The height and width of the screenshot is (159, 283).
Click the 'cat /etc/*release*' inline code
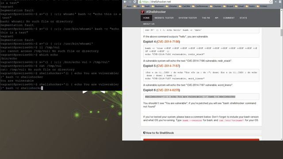tap(231, 121)
